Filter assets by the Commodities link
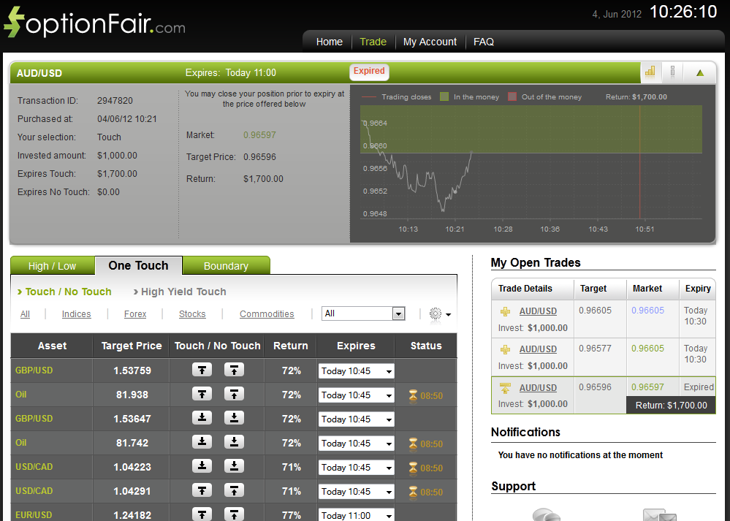 pos(267,314)
